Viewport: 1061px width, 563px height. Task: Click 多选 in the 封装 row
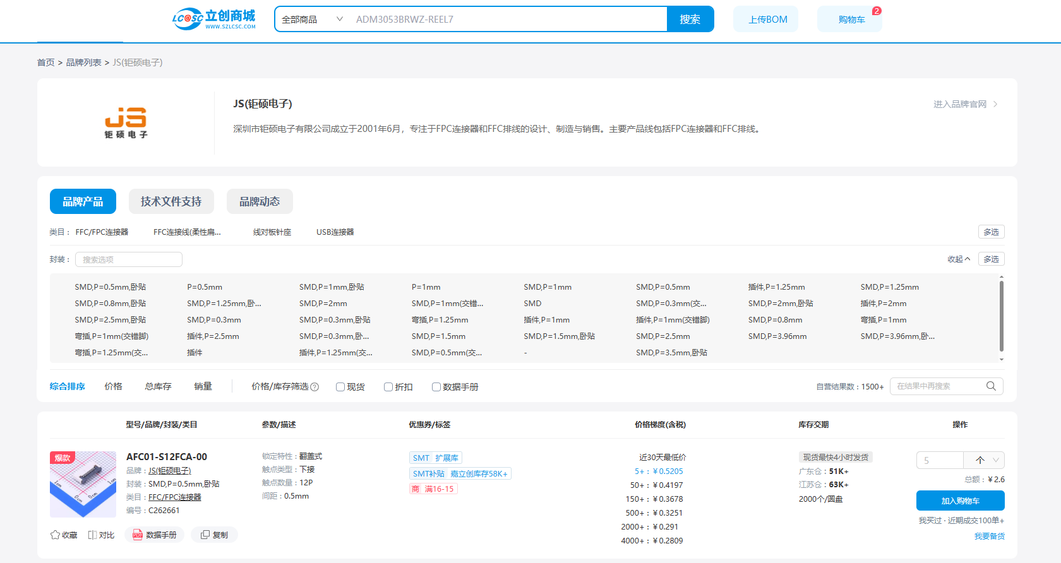click(x=992, y=259)
